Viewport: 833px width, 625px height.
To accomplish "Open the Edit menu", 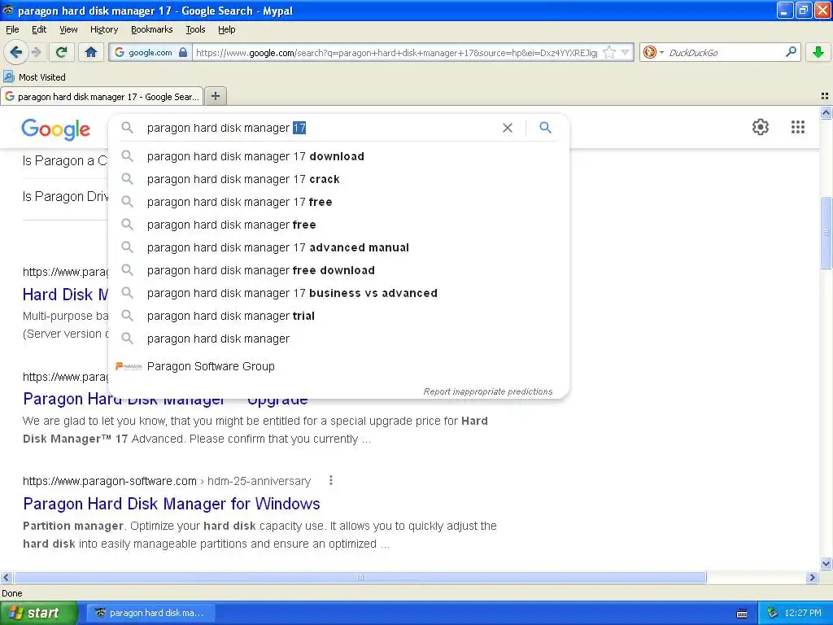I will coord(39,29).
